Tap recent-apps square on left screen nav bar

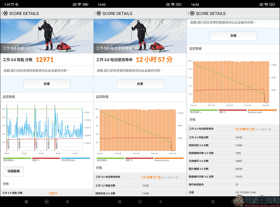(26, 202)
